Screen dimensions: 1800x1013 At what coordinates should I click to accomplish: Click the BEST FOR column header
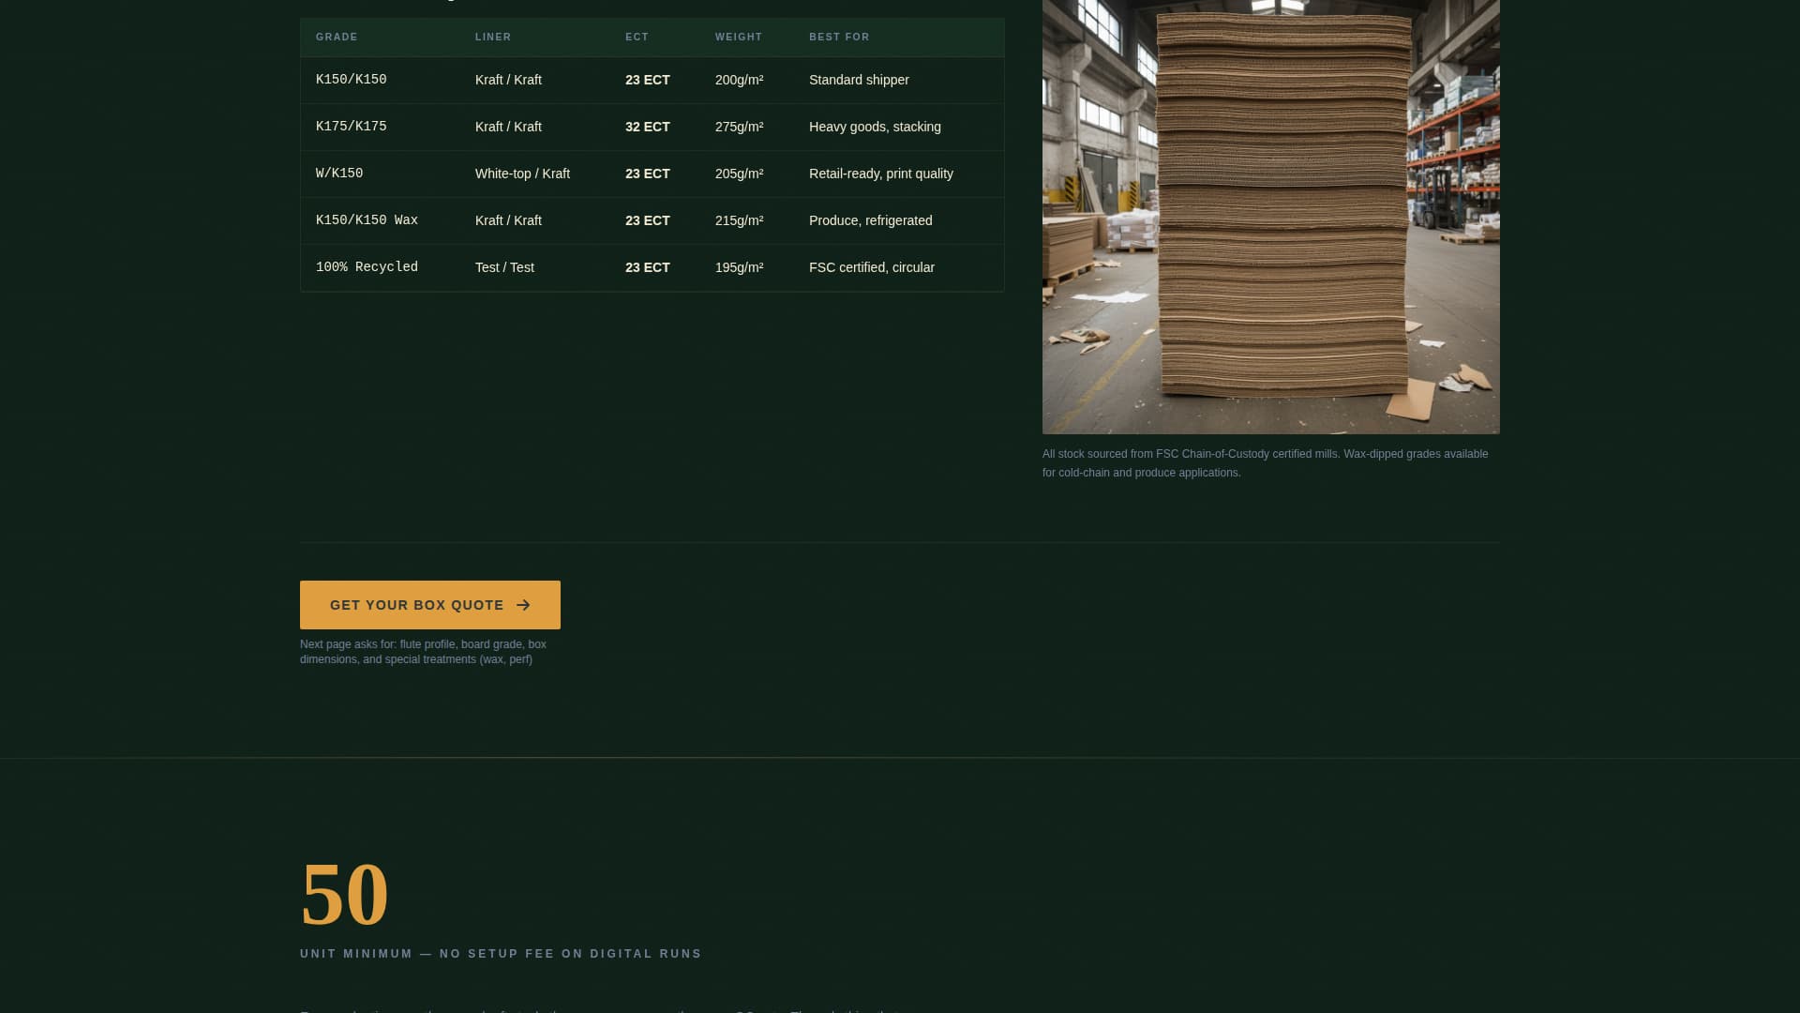click(x=839, y=38)
